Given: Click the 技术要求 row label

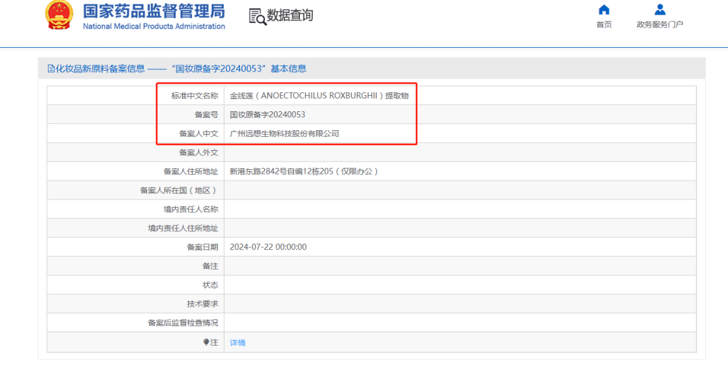Looking at the screenshot, I should pyautogui.click(x=202, y=304).
